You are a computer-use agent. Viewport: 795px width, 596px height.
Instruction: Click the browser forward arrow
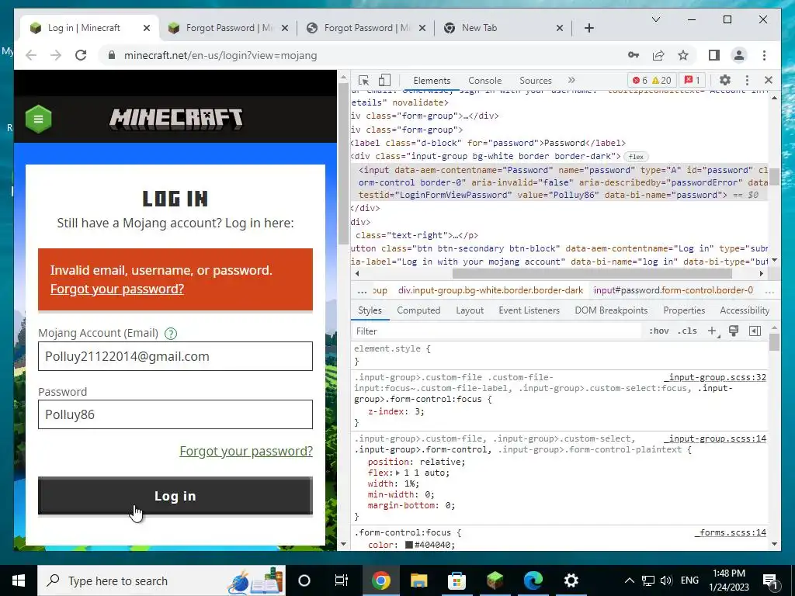pyautogui.click(x=56, y=55)
